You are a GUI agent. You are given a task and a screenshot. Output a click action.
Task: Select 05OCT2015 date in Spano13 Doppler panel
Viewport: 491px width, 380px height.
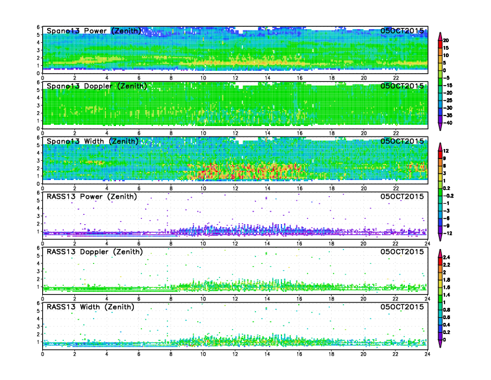tap(402, 86)
